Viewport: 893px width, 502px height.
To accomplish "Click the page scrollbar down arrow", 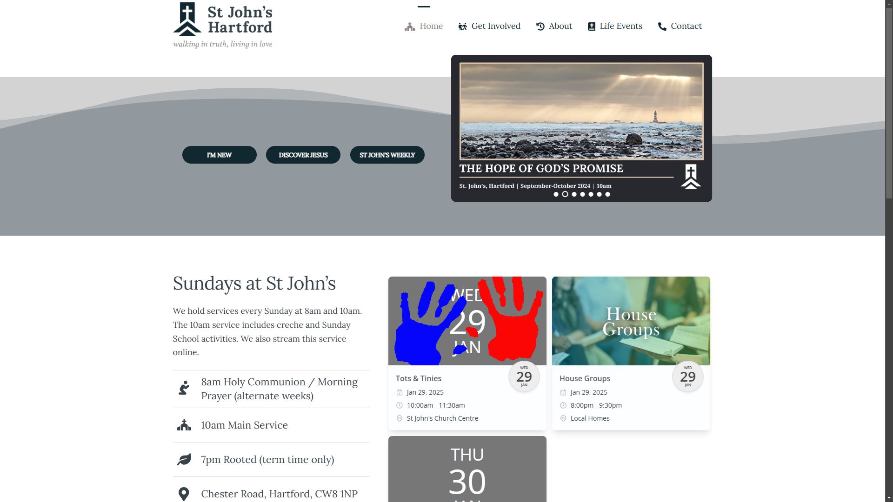I will [889, 498].
